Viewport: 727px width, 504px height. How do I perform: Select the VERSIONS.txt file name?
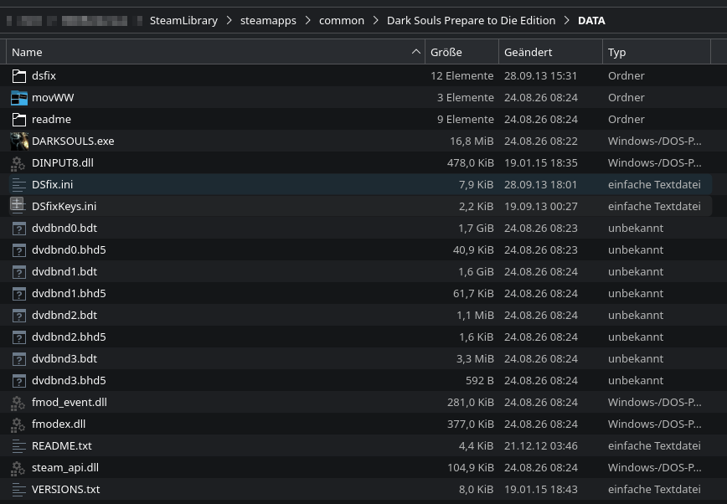point(65,490)
